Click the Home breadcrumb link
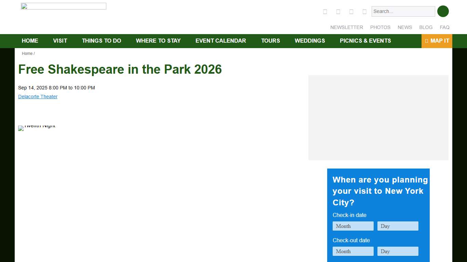The image size is (467, 262). coord(27,54)
